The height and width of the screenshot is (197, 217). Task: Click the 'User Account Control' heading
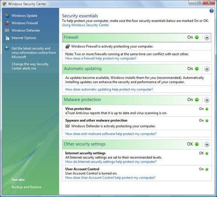(x=82, y=169)
